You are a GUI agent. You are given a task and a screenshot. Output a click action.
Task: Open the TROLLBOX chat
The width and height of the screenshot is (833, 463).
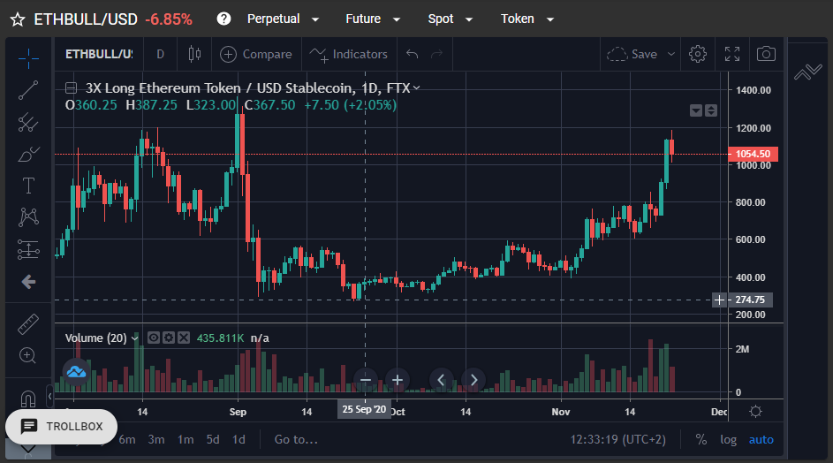[x=62, y=426]
